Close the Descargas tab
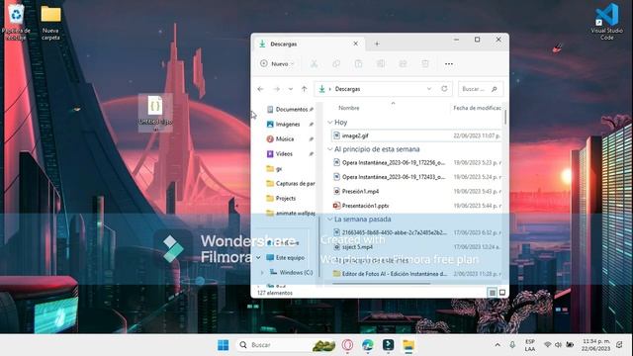The width and height of the screenshot is (633, 356). point(356,44)
